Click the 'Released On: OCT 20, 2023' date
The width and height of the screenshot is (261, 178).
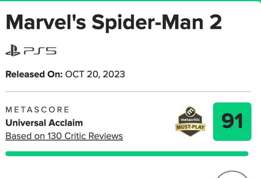pyautogui.click(x=65, y=74)
